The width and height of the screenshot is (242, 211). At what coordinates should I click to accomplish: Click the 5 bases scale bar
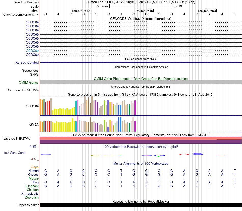pos(141,6)
